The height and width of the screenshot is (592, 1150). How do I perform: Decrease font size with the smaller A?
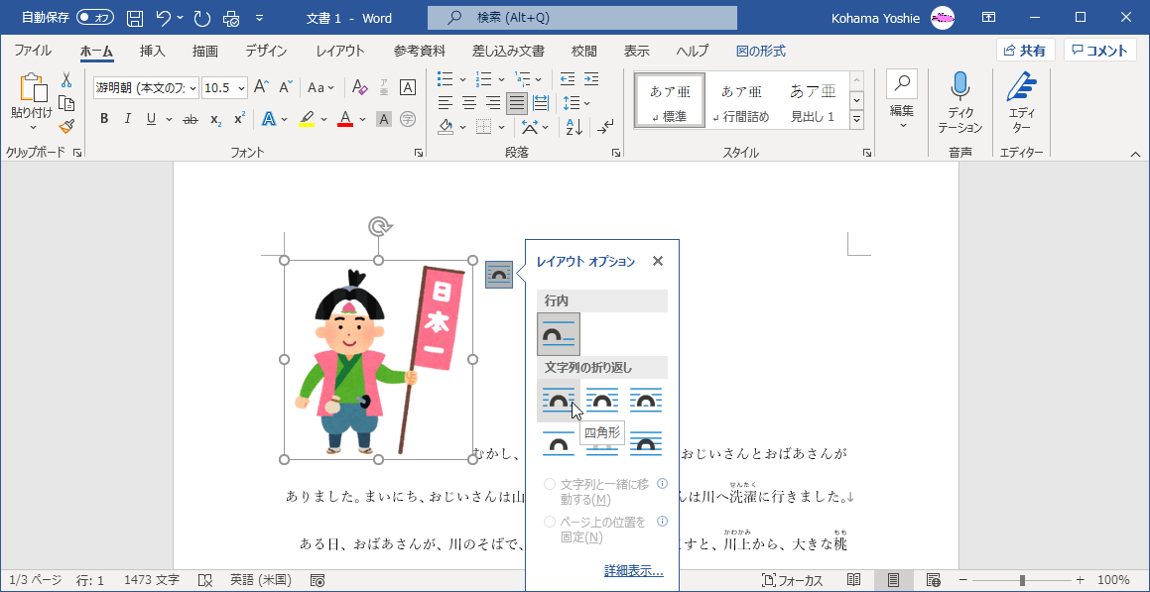pos(286,87)
